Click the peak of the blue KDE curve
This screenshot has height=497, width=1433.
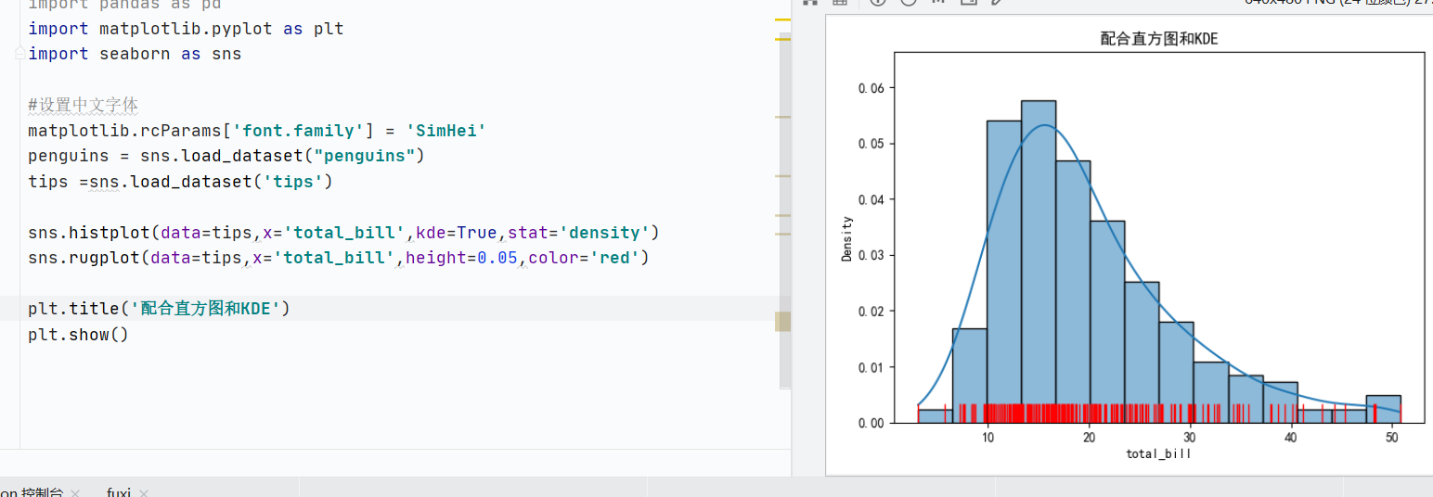[x=1044, y=124]
